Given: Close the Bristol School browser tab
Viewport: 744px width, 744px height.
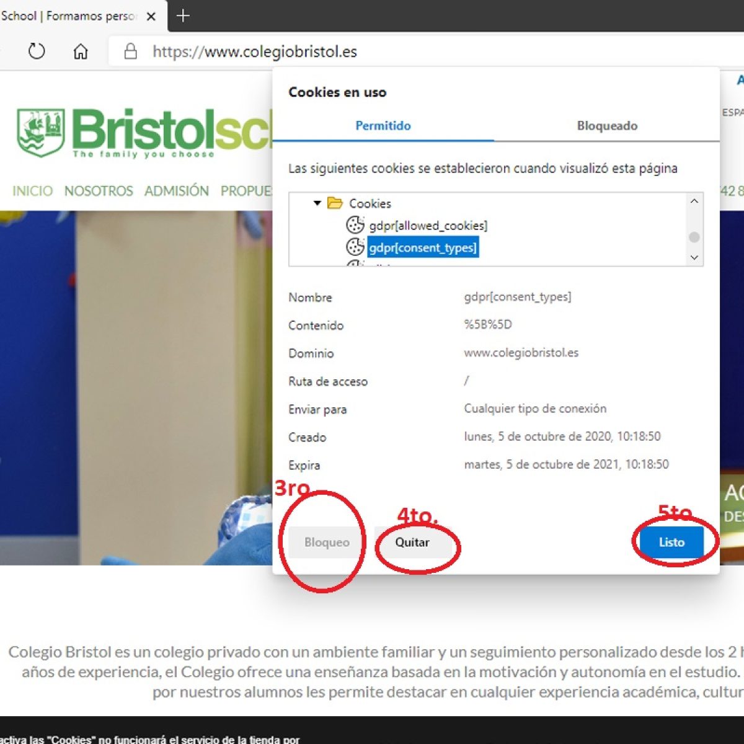Looking at the screenshot, I should pos(151,17).
